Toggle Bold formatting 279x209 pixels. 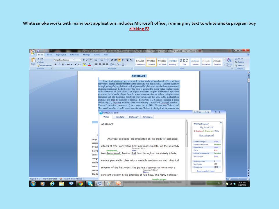[x=56, y=64]
